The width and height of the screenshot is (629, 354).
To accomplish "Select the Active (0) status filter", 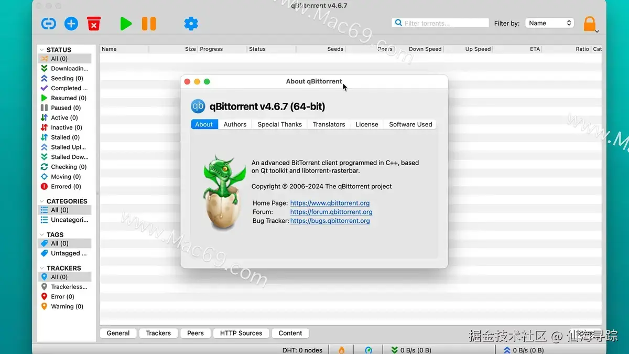I will pyautogui.click(x=64, y=117).
